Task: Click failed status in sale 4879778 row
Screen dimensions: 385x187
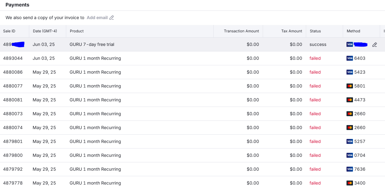Action: (315, 183)
